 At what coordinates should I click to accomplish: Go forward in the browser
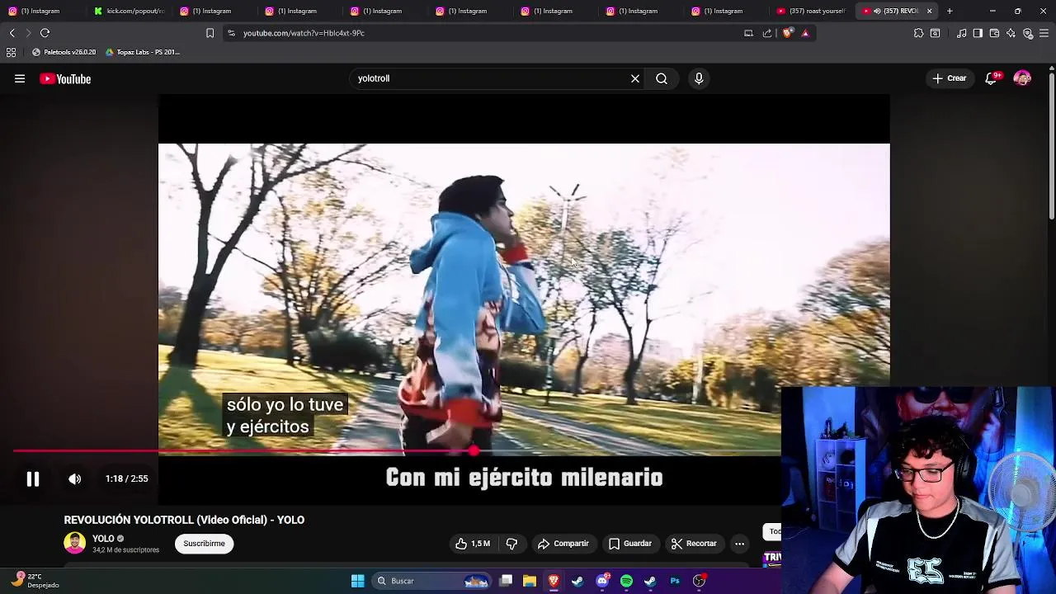point(28,33)
